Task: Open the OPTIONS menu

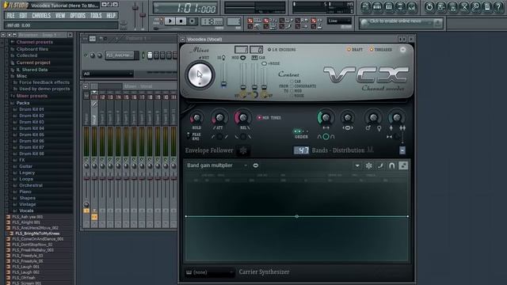Action: 78,16
